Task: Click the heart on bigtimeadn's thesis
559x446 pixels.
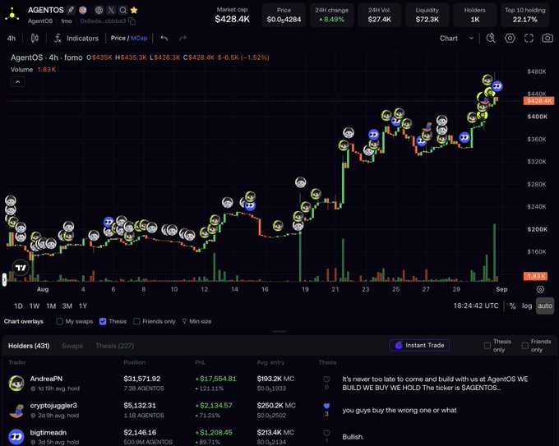Action: click(326, 433)
